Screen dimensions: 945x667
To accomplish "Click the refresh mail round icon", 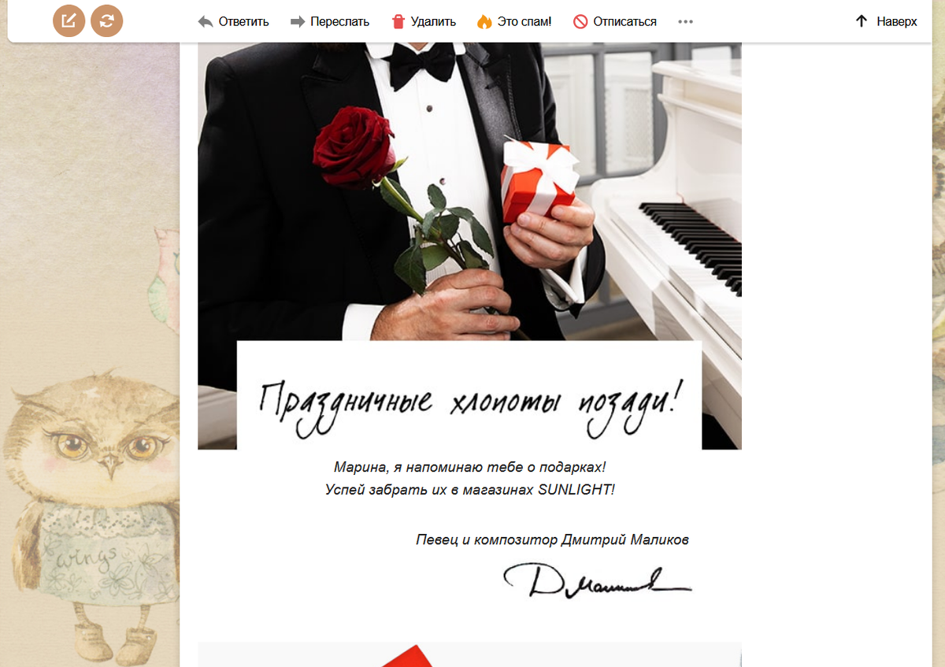I will (x=107, y=21).
